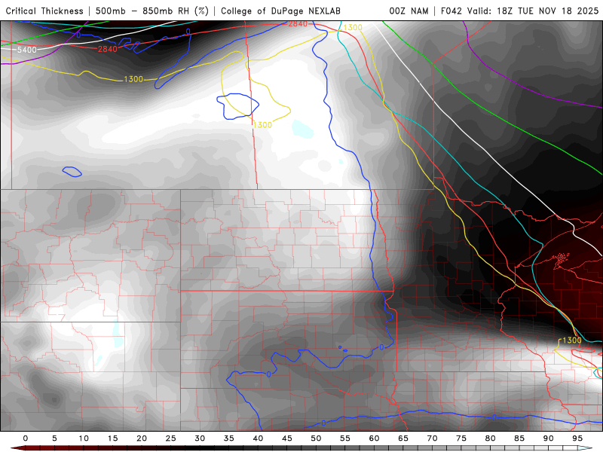Click the colorbar tick label "80"
This screenshot has height=452, width=603.
[491, 438]
